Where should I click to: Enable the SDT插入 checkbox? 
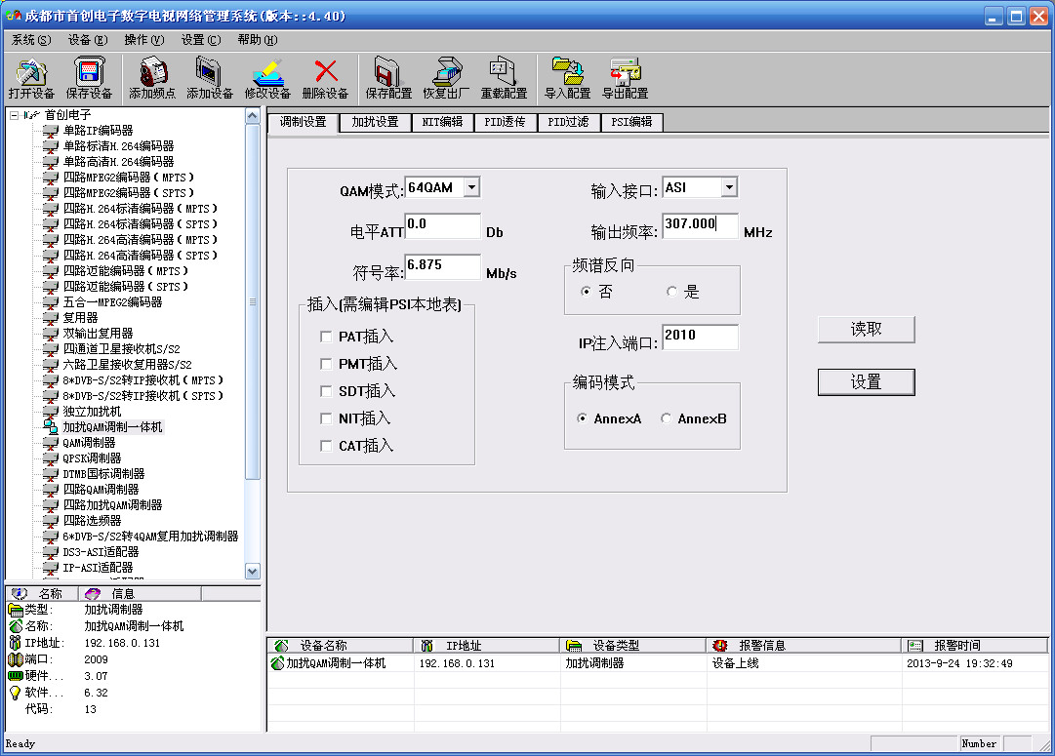coord(326,391)
